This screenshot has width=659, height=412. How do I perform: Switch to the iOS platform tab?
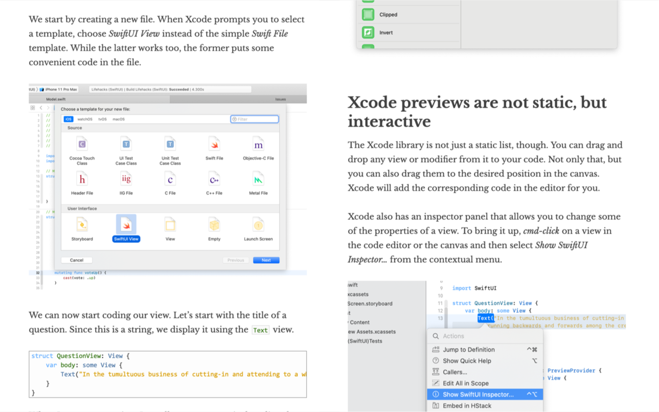68,119
